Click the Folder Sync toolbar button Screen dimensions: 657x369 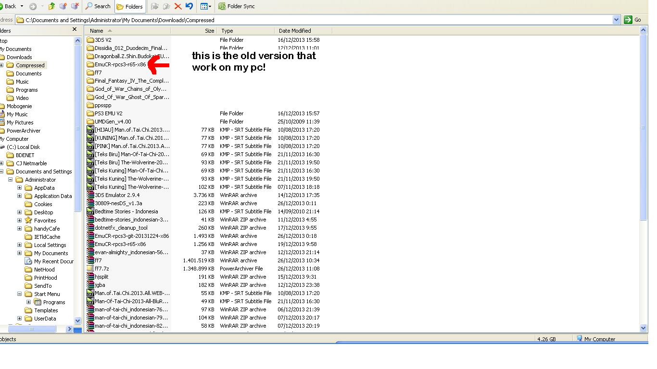tap(237, 6)
